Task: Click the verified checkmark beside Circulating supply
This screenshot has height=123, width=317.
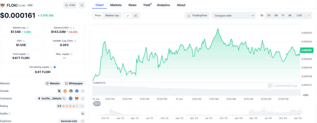Action: pos(54,67)
